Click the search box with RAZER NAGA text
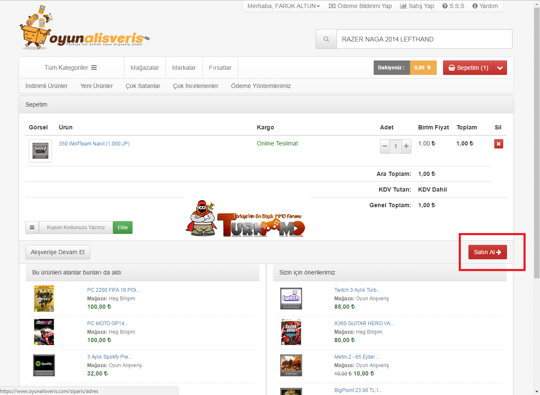This screenshot has height=395, width=540. coord(424,39)
